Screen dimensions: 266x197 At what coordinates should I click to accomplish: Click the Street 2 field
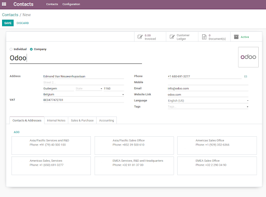(x=84, y=83)
